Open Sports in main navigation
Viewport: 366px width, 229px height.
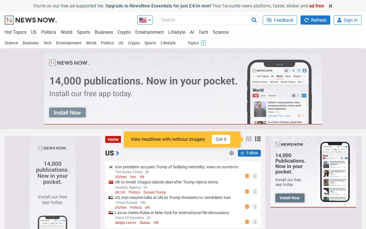pos(83,32)
